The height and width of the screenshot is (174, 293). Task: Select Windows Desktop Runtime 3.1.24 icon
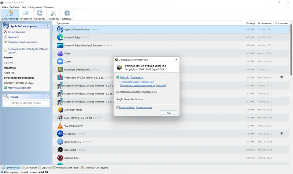click(x=60, y=102)
